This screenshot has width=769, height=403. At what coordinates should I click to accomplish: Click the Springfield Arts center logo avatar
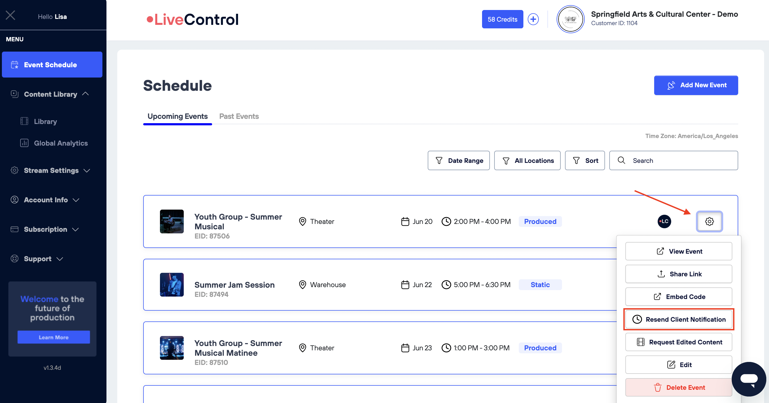pos(570,19)
